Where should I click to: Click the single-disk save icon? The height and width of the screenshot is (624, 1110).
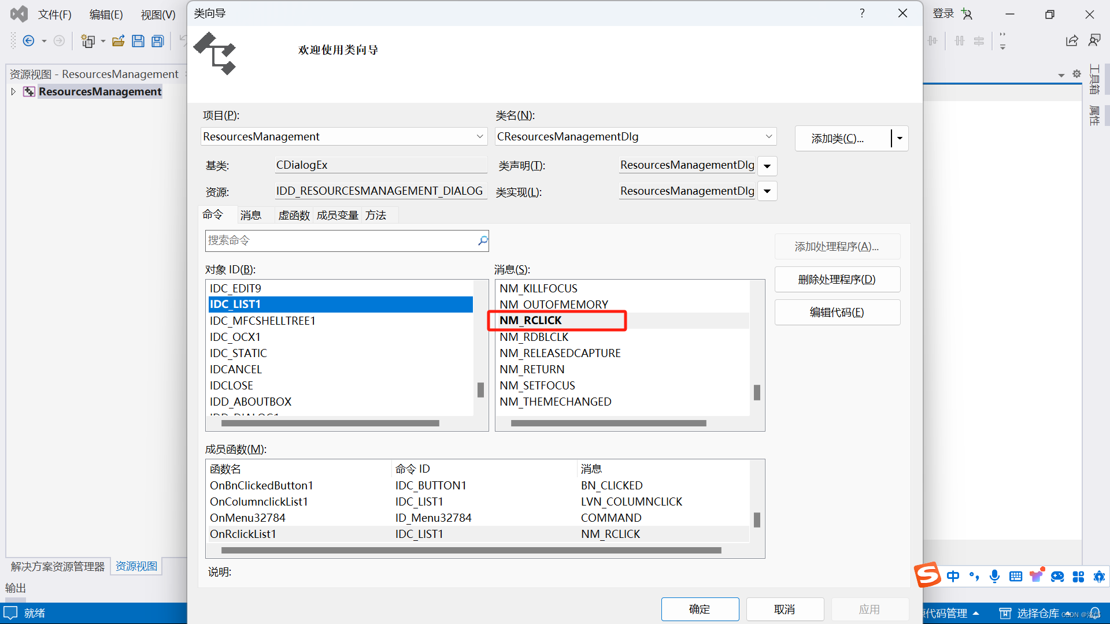click(x=138, y=40)
